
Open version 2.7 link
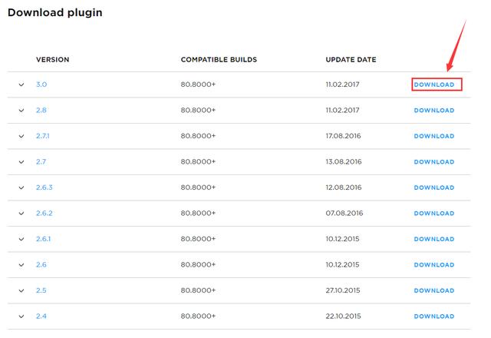click(41, 162)
